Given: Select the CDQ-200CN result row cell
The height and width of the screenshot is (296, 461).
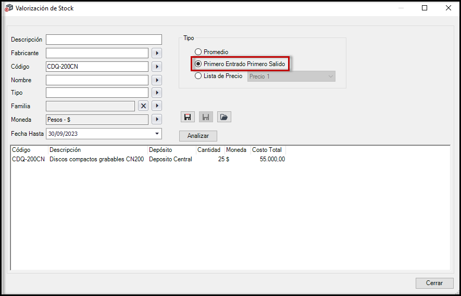Looking at the screenshot, I should click(x=29, y=159).
